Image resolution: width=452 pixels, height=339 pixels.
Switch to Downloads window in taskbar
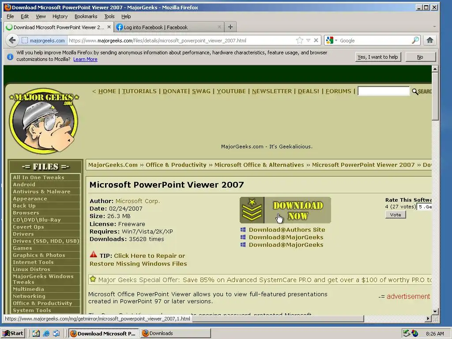point(176,334)
